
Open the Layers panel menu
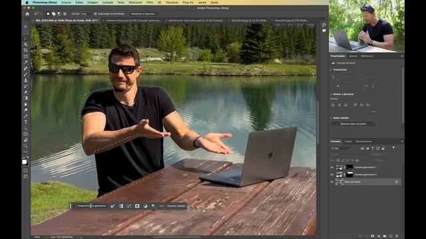[402, 141]
